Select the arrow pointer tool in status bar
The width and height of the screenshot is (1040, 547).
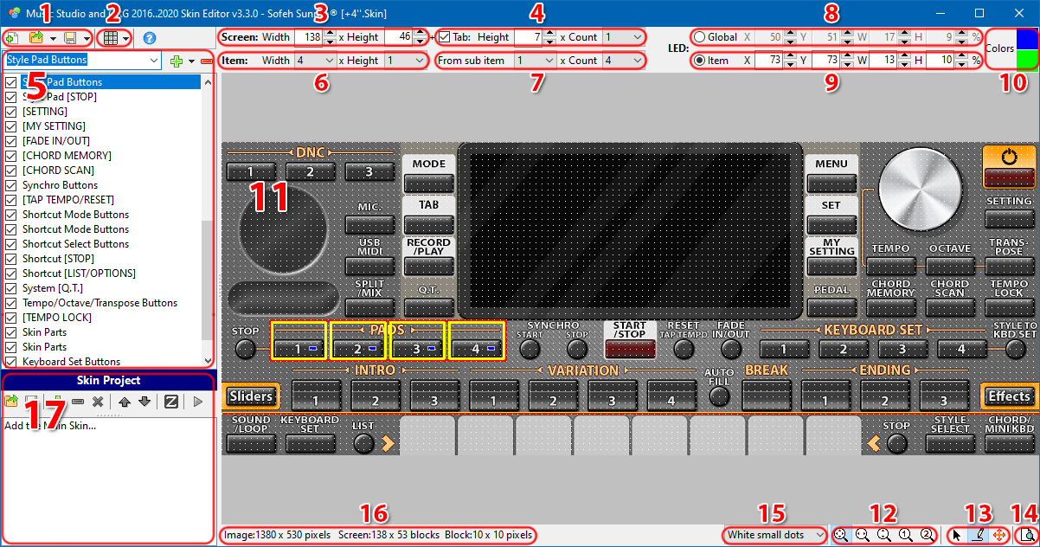coord(954,536)
